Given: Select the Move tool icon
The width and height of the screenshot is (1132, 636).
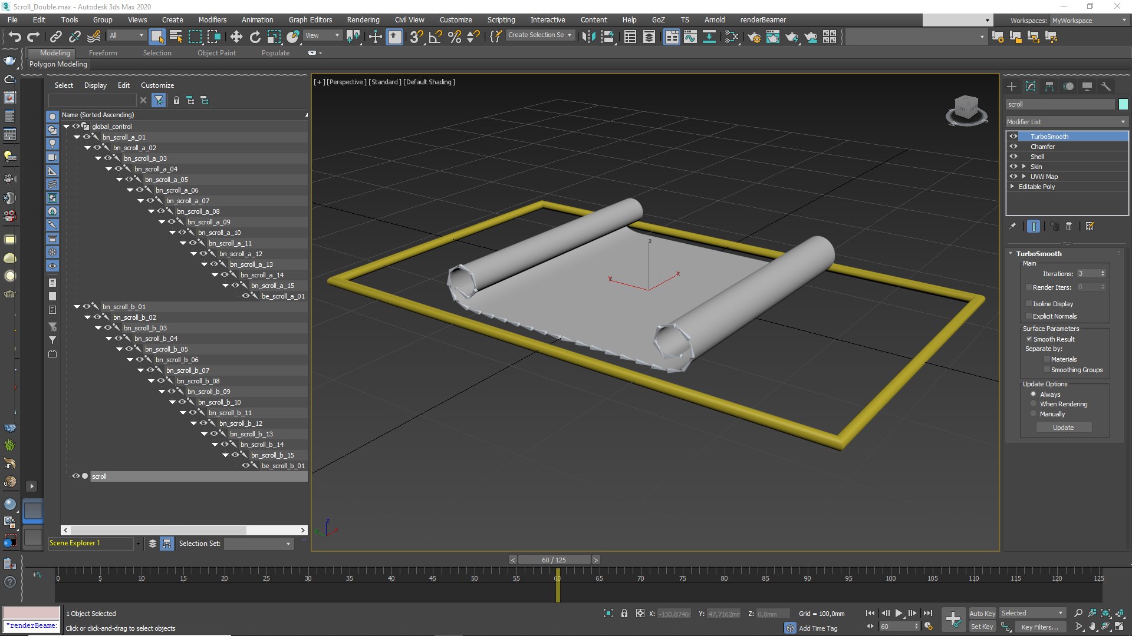Looking at the screenshot, I should [x=236, y=37].
